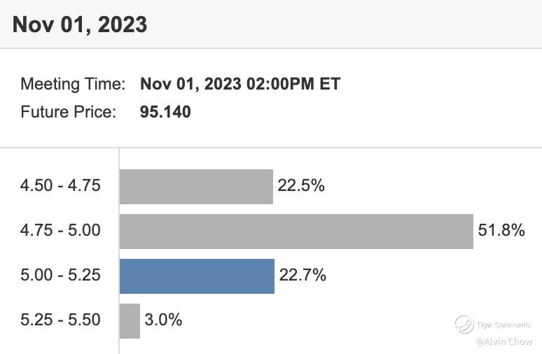Select the longest gray bar for 4.75 - 5.00
This screenshot has width=542, height=354.
296,231
